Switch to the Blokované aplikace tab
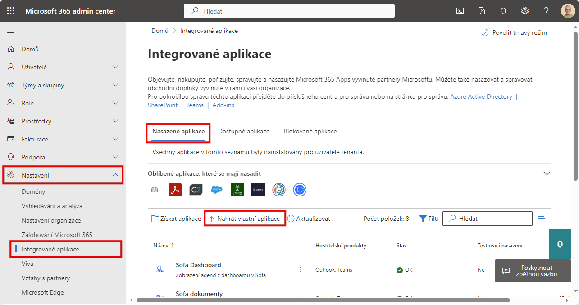This screenshot has height=305, width=579. pyautogui.click(x=310, y=132)
